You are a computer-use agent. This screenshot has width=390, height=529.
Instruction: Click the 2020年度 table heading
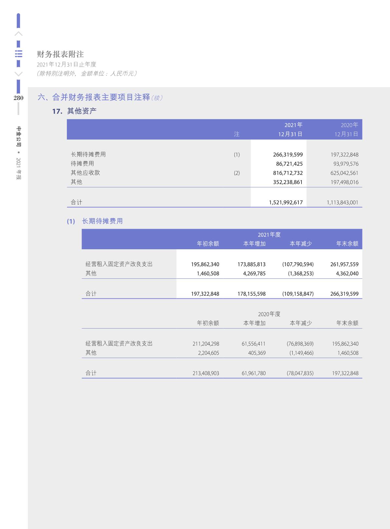pyautogui.click(x=269, y=314)
